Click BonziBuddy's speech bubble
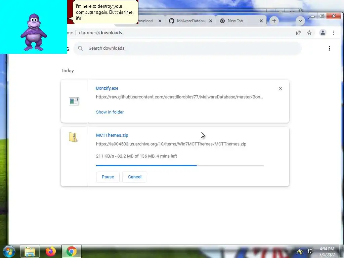 point(105,12)
